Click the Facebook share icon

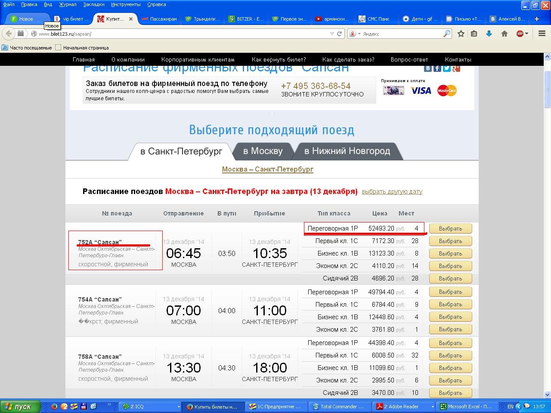pyautogui.click(x=437, y=68)
